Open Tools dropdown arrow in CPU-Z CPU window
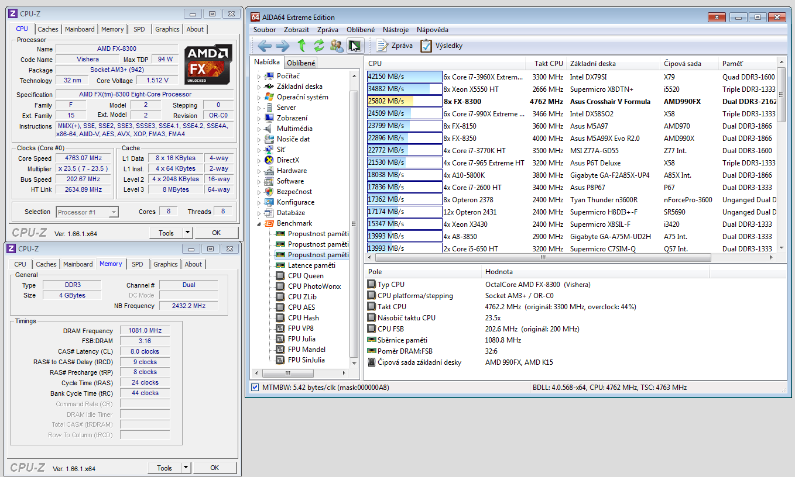 tap(187, 233)
